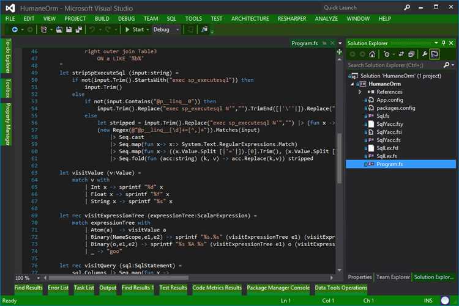Click the Collapse All icon in Solution Explorer
The height and width of the screenshot is (306, 459).
(x=411, y=54)
